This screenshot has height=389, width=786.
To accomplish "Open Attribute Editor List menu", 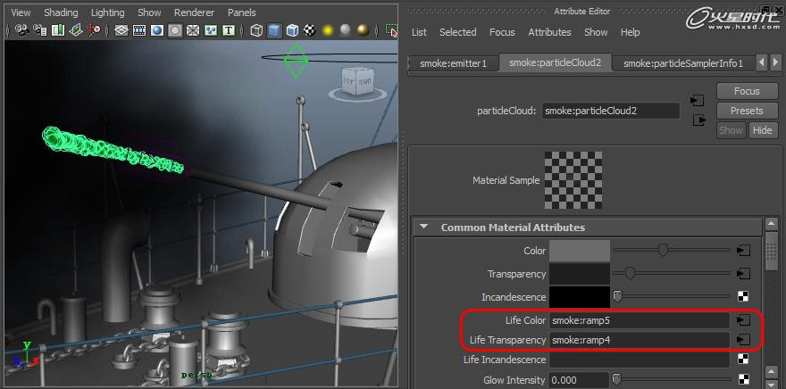I will pos(419,32).
